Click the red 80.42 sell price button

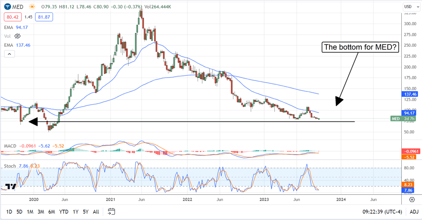coord(11,17)
